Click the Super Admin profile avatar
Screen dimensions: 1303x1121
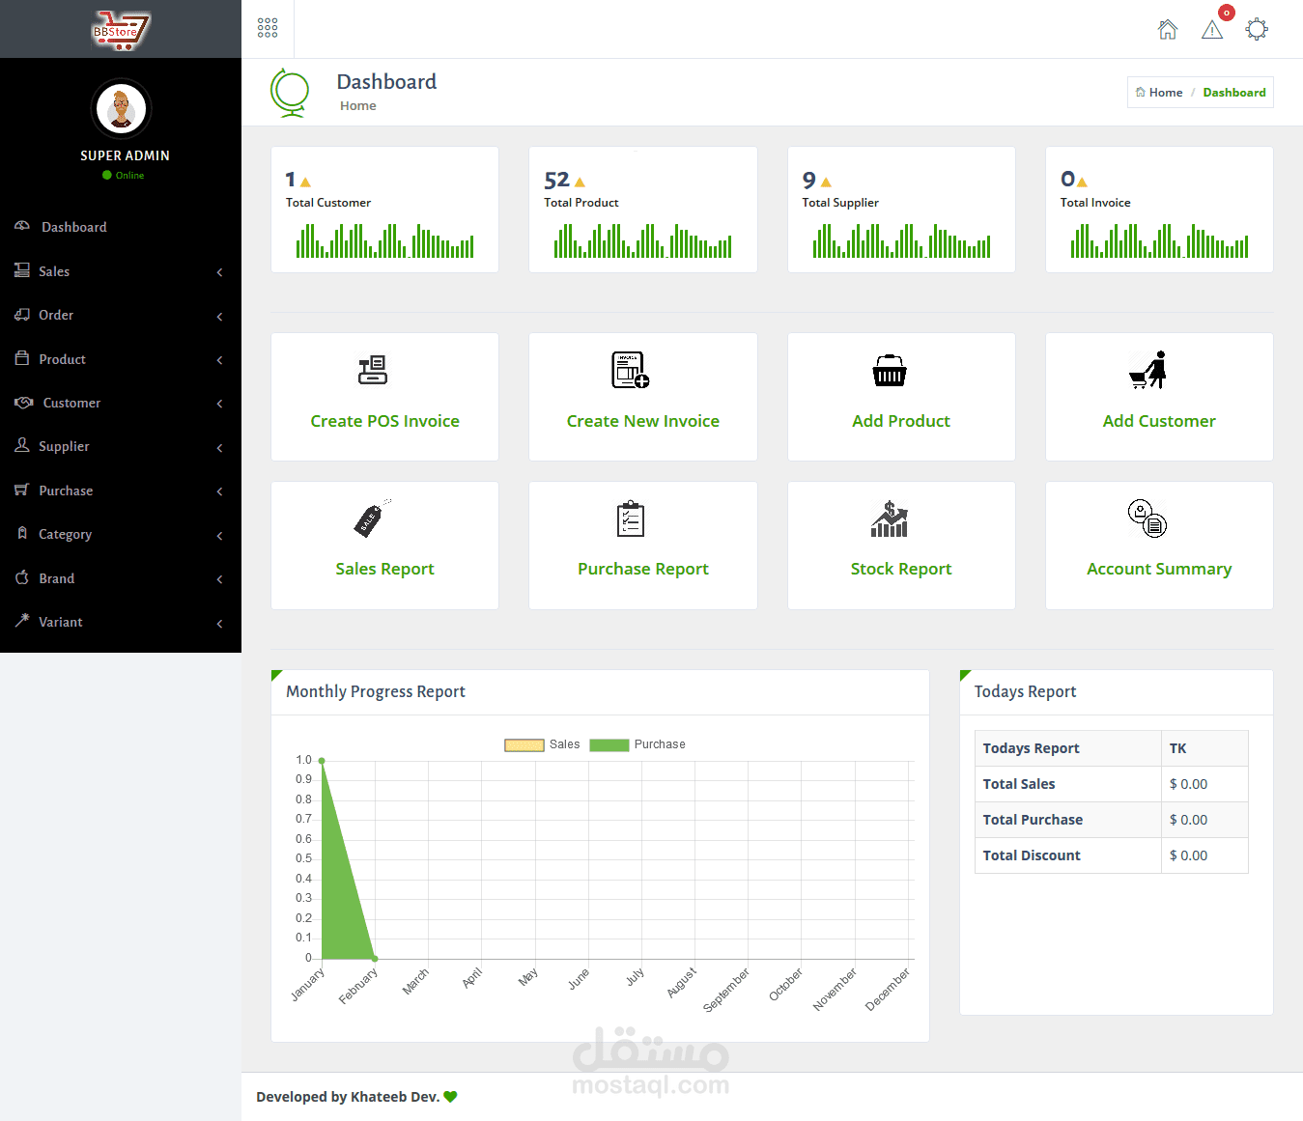pos(122,108)
